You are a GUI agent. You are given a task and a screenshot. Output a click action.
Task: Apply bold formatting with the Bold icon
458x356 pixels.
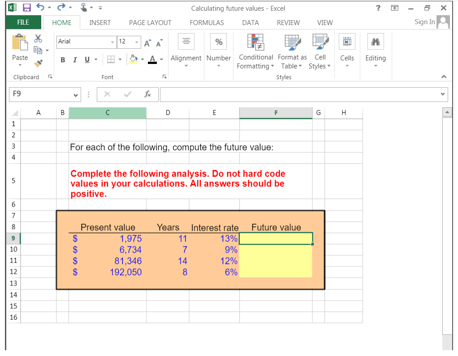click(63, 59)
